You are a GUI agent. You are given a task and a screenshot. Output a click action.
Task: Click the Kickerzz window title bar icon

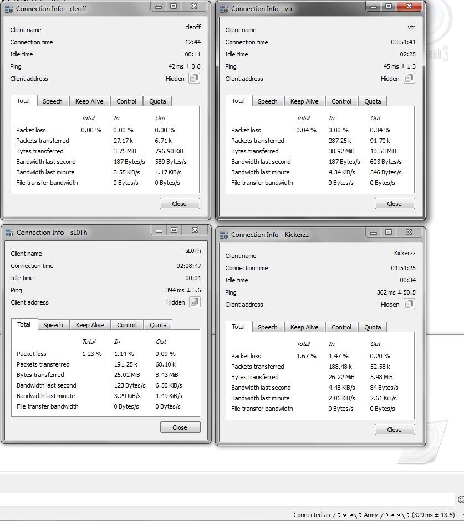pos(224,235)
